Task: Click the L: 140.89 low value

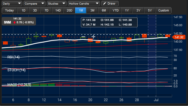Action: click(125, 25)
